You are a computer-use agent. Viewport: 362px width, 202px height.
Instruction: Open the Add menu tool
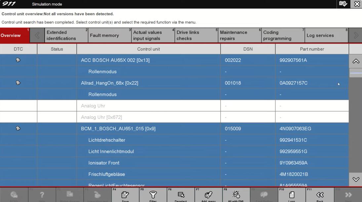click(208, 195)
